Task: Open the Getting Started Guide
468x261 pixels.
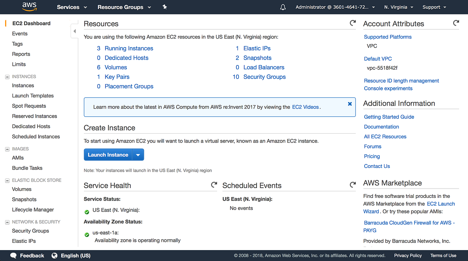Action: pyautogui.click(x=389, y=116)
